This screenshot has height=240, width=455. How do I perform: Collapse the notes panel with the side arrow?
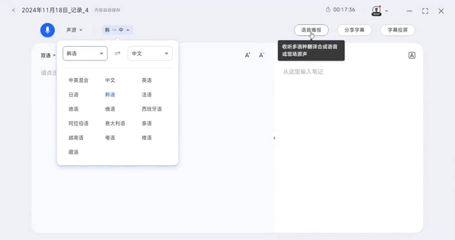pos(274,138)
